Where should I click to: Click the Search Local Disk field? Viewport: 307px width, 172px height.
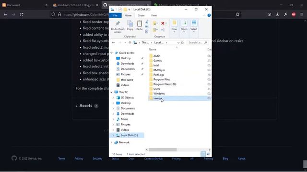tap(198, 43)
